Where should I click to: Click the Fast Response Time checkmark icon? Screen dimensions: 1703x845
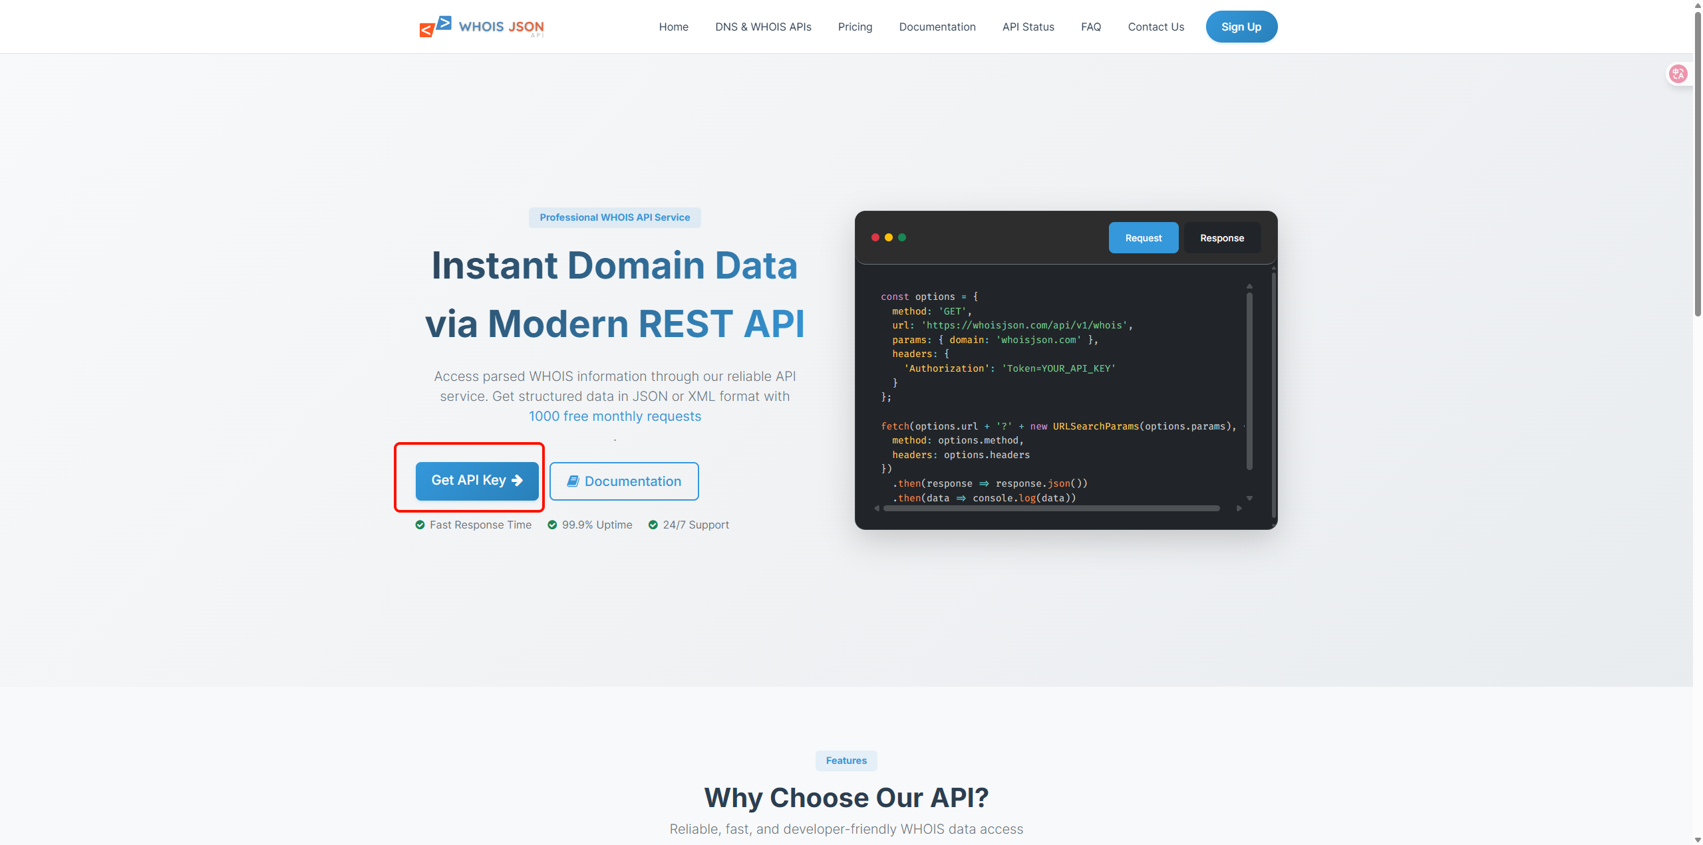(420, 525)
